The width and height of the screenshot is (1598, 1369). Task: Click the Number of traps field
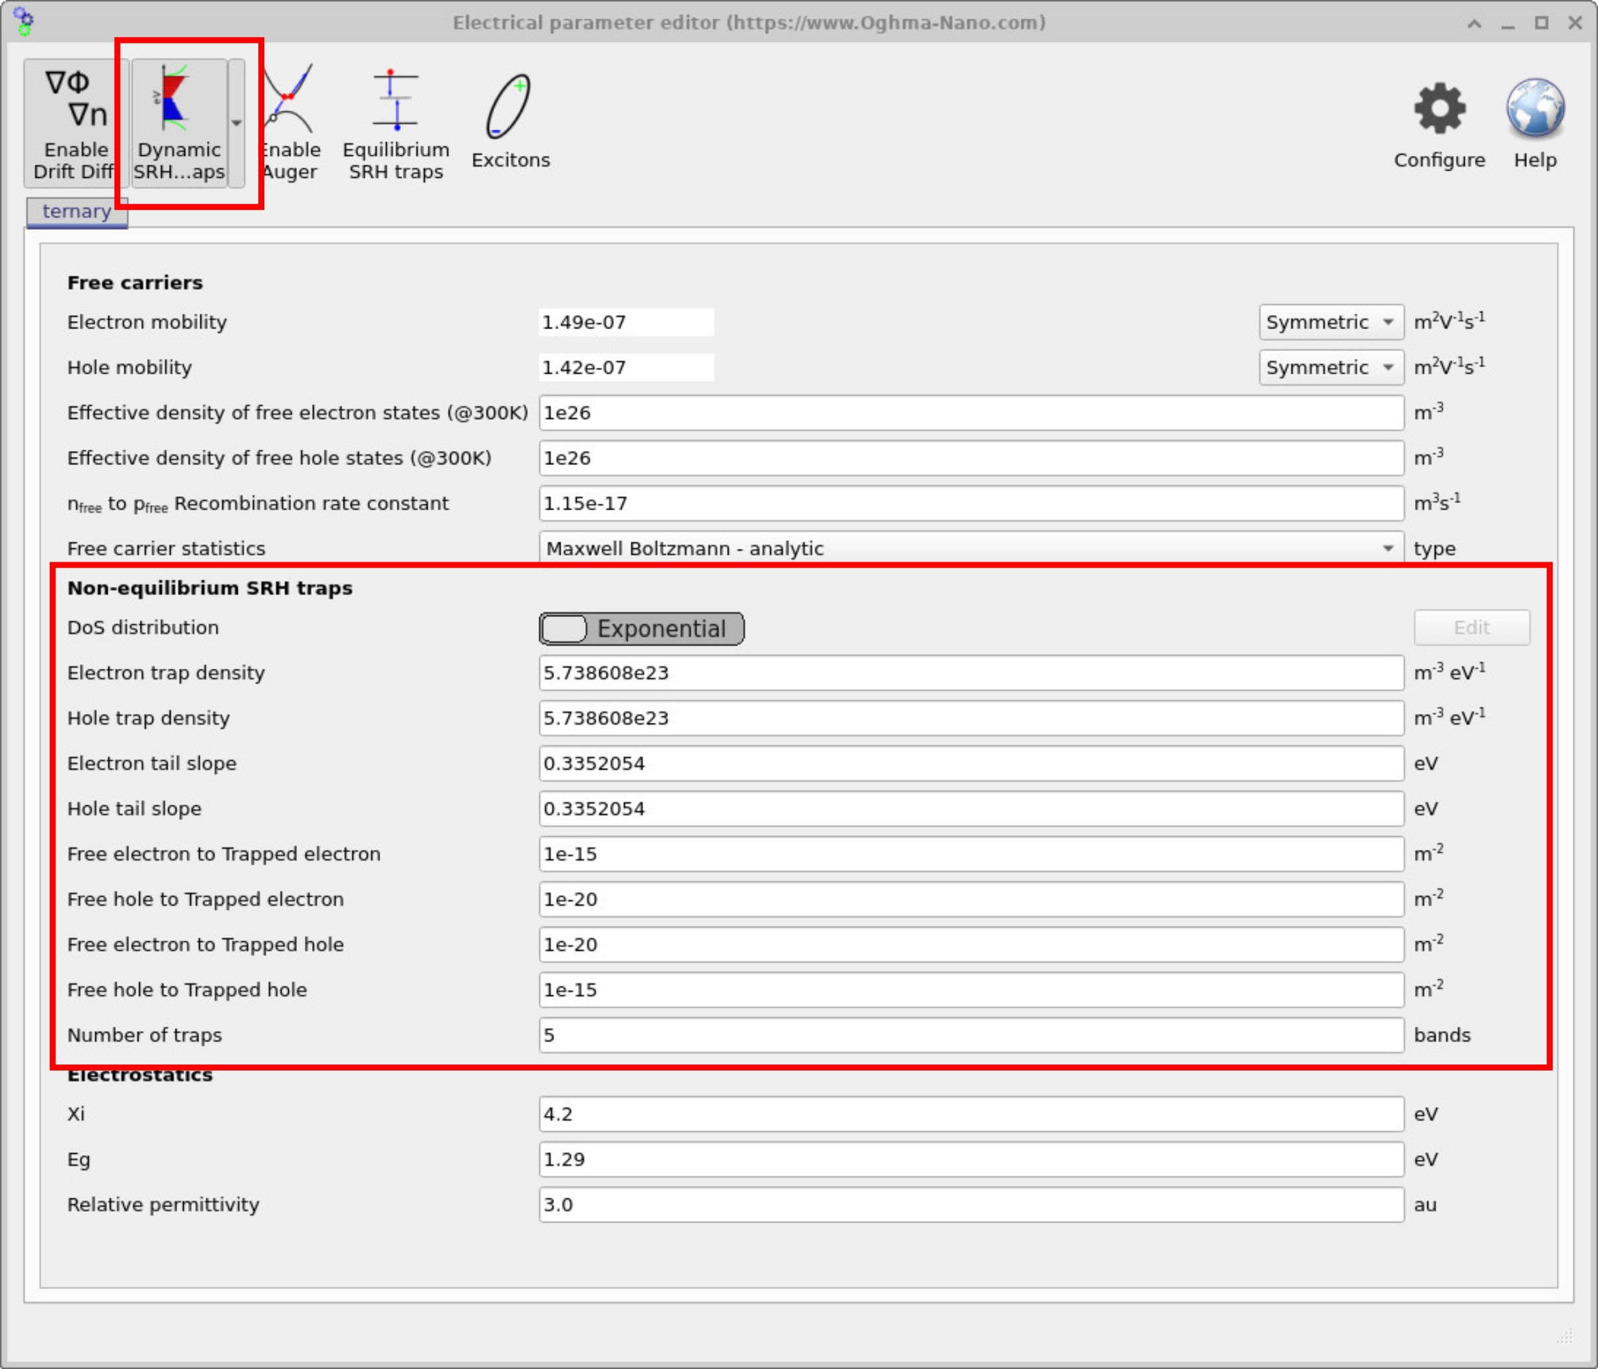(x=970, y=1035)
